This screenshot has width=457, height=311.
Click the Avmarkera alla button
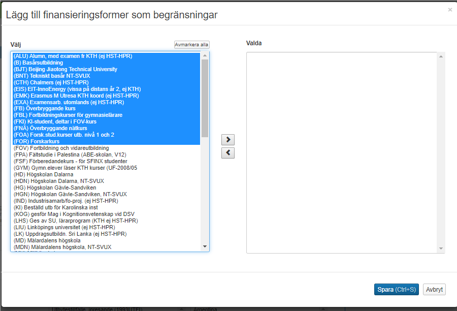[191, 45]
